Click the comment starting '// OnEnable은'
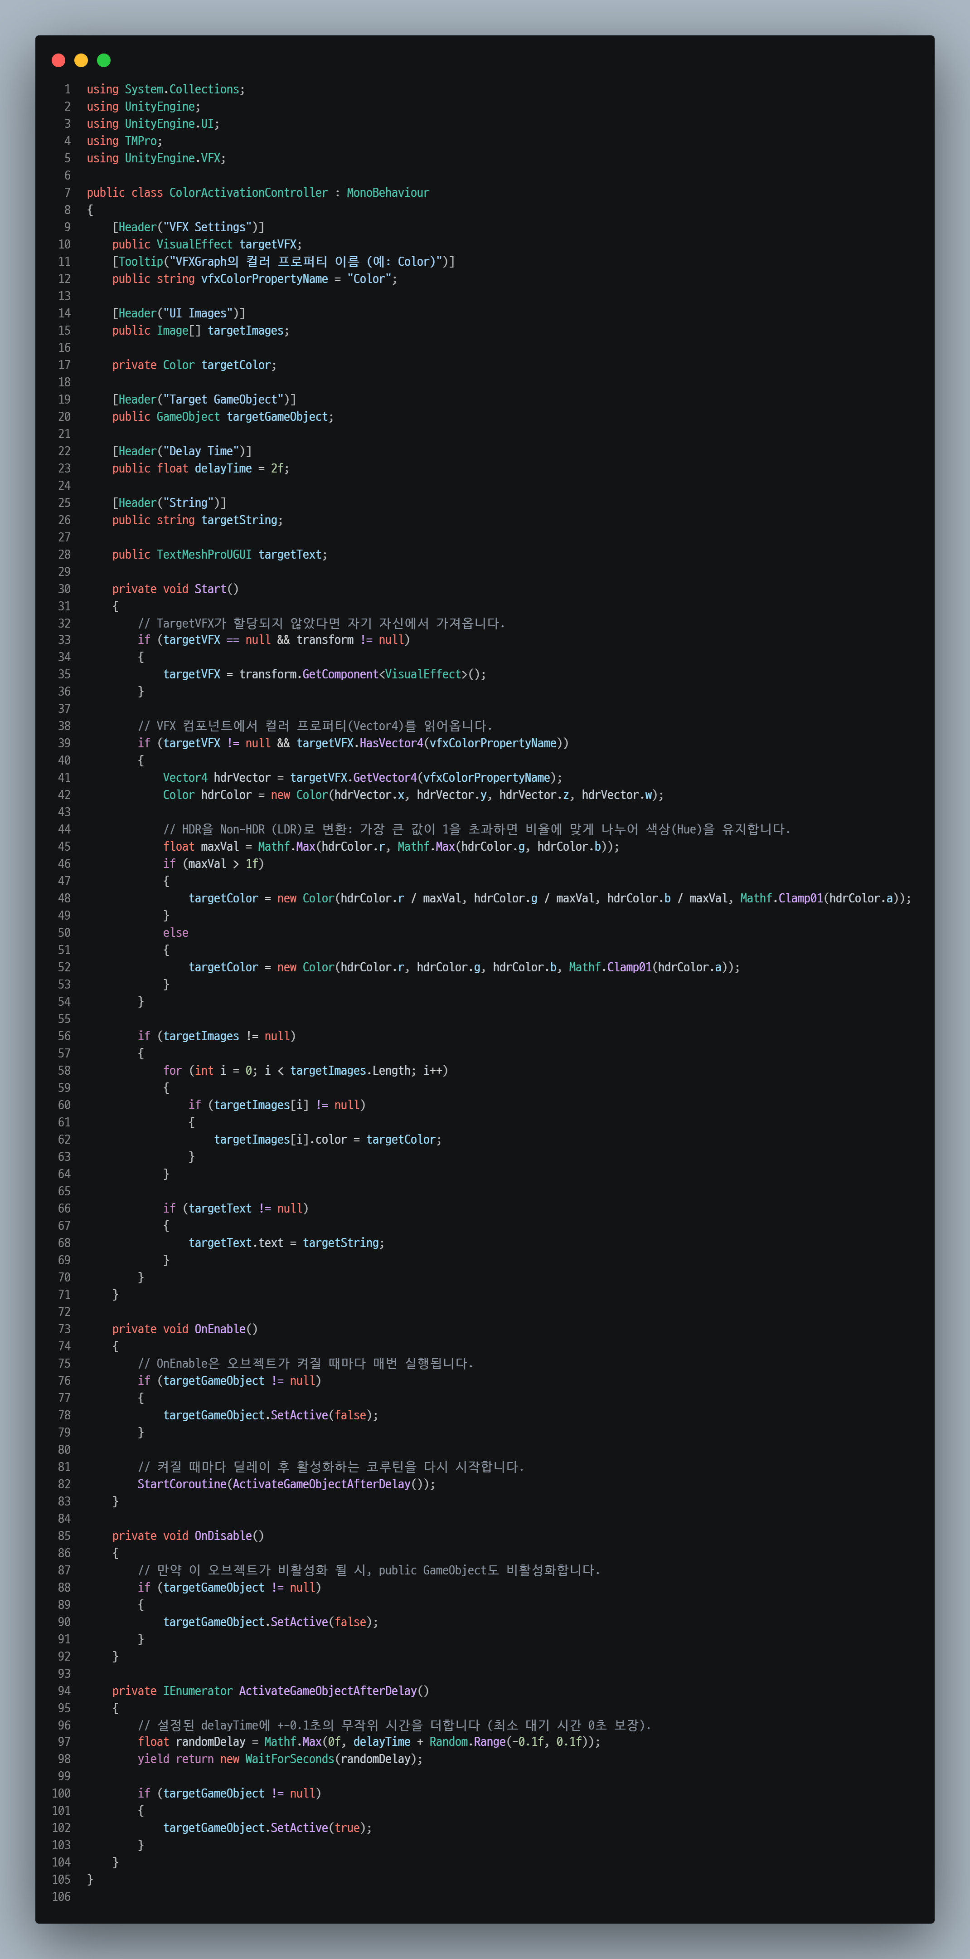 click(x=306, y=1363)
